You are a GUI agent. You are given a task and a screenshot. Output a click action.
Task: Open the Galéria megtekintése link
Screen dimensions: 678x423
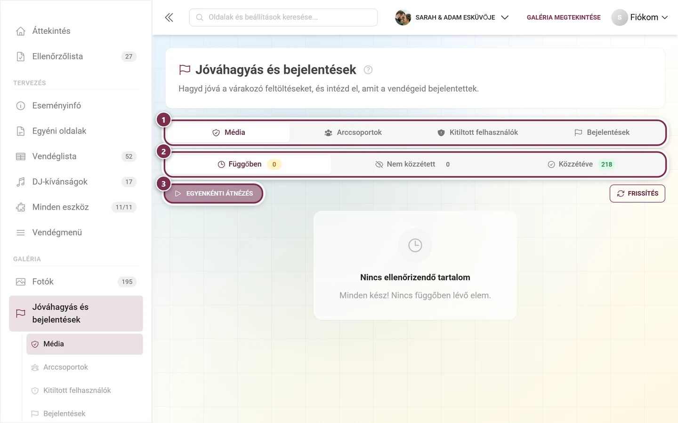(564, 17)
